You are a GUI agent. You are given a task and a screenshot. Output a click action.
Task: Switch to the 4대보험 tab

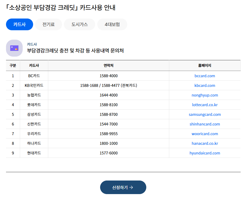click(112, 24)
